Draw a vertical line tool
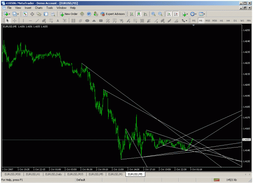The height and width of the screenshot is (183, 253). pyautogui.click(x=23, y=21)
